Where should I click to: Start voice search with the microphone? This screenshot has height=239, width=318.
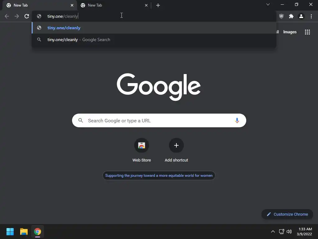(x=237, y=120)
